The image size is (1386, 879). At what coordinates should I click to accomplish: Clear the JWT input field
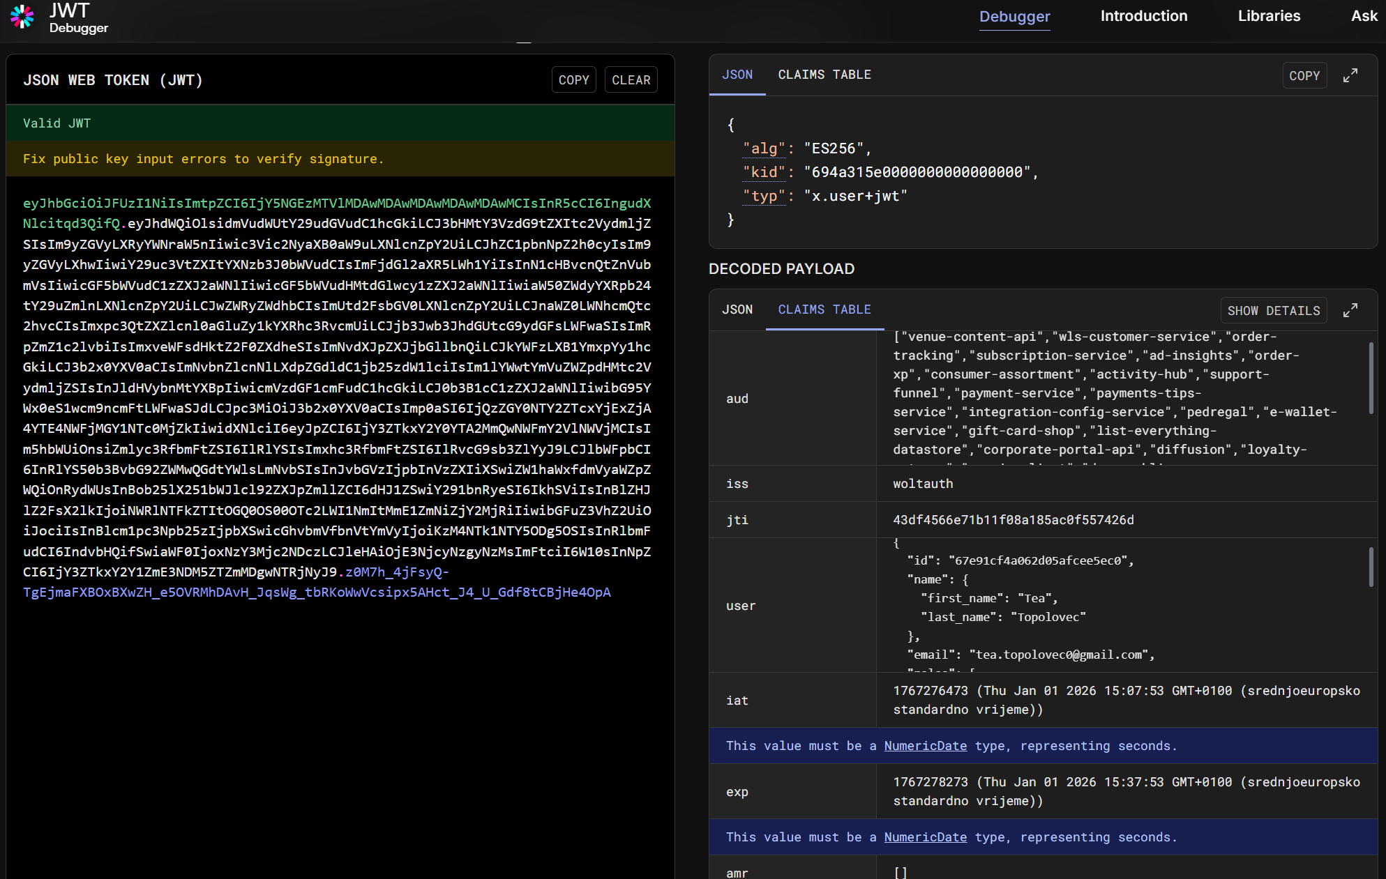pyautogui.click(x=631, y=80)
